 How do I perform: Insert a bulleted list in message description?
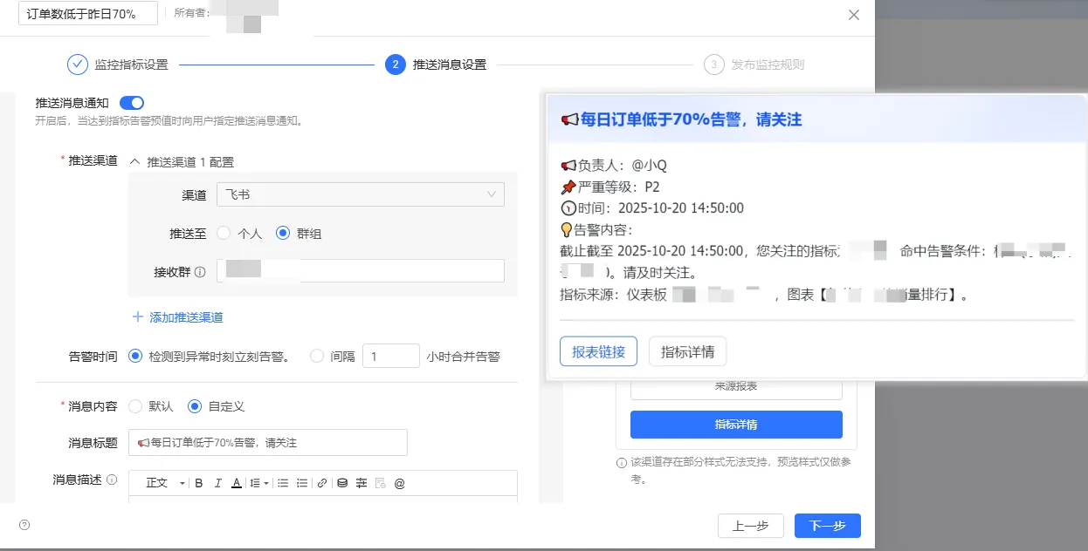click(282, 482)
